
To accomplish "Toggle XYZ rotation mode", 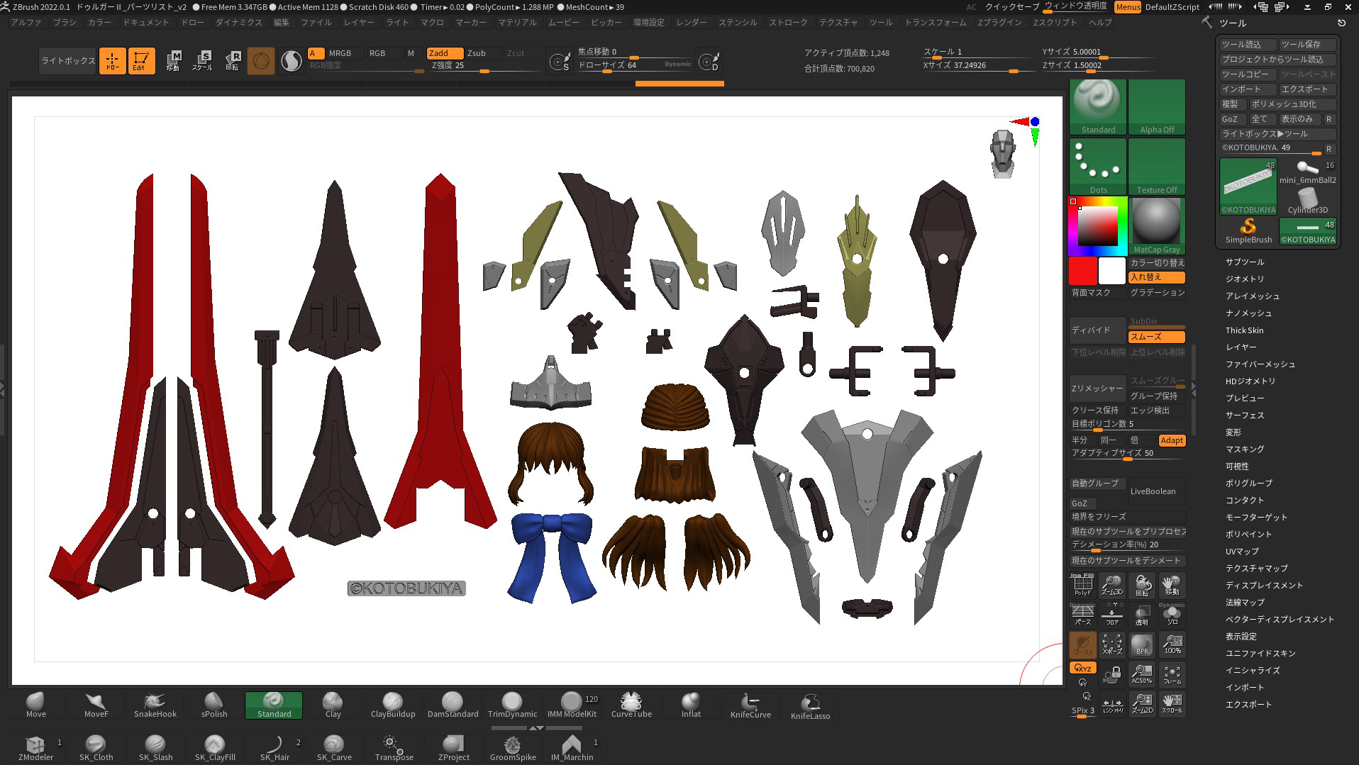I will point(1082,668).
